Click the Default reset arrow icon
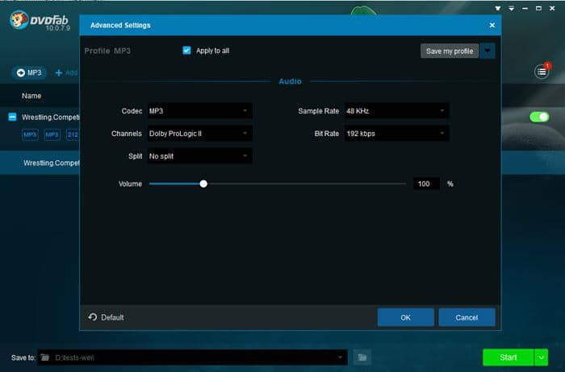 [x=92, y=317]
